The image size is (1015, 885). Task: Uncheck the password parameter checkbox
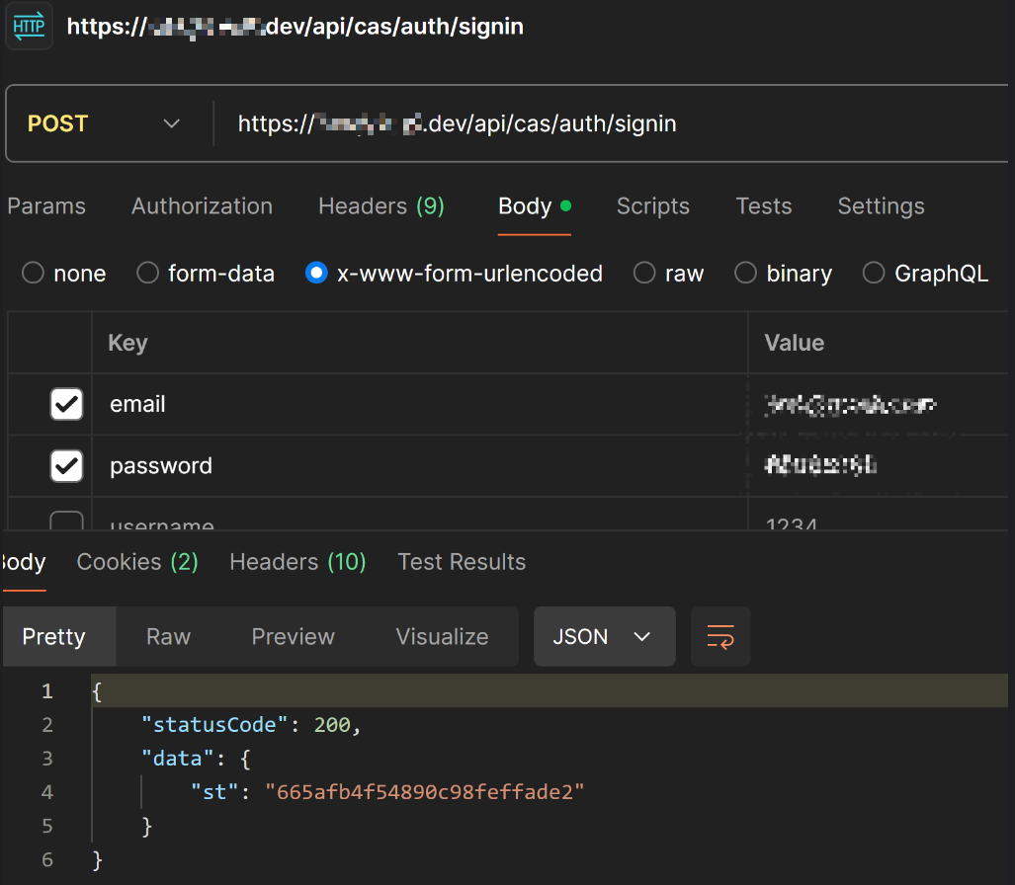pyautogui.click(x=66, y=466)
